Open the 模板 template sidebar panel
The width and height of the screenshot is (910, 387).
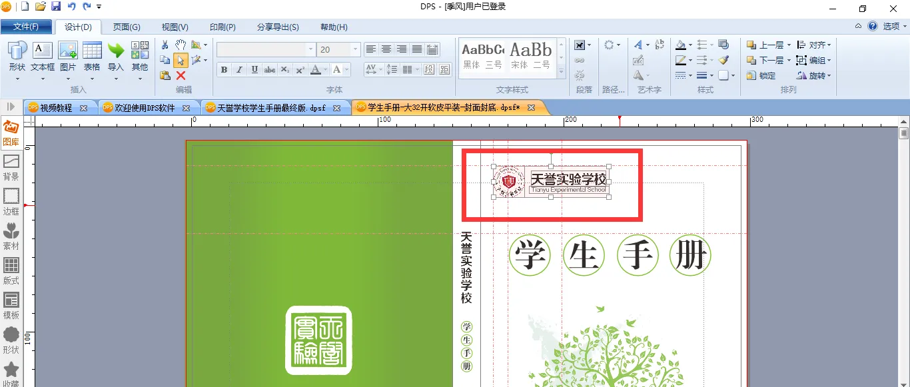pos(11,306)
